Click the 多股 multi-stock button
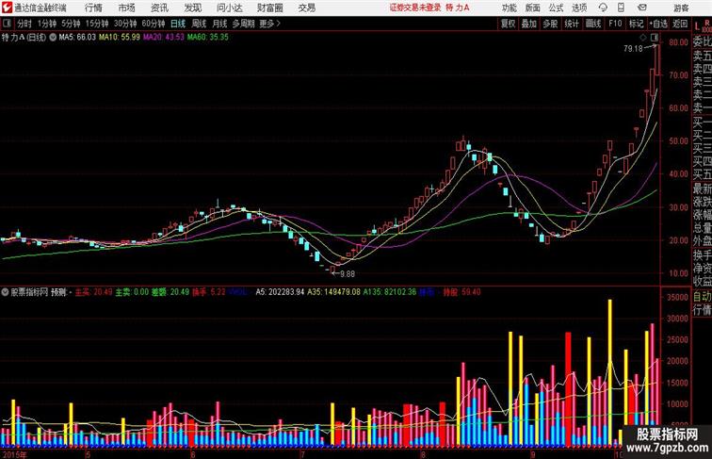Screen dimensions: 712x459 [x=550, y=24]
